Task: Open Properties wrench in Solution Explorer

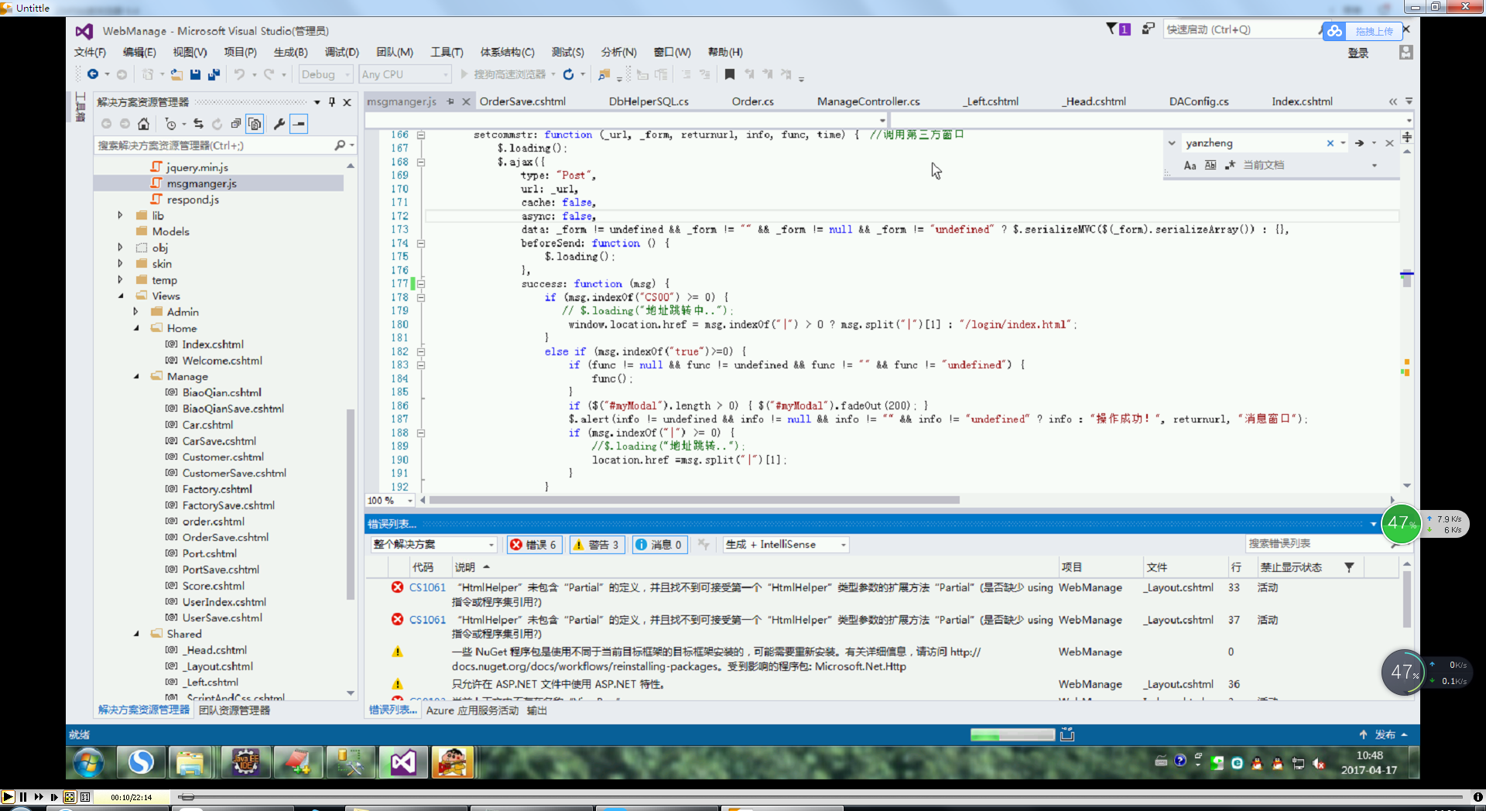Action: point(279,124)
